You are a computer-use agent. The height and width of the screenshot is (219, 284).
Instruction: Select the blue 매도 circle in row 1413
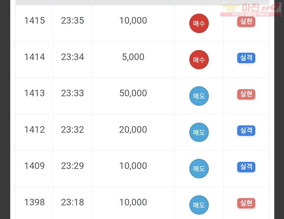click(x=199, y=96)
